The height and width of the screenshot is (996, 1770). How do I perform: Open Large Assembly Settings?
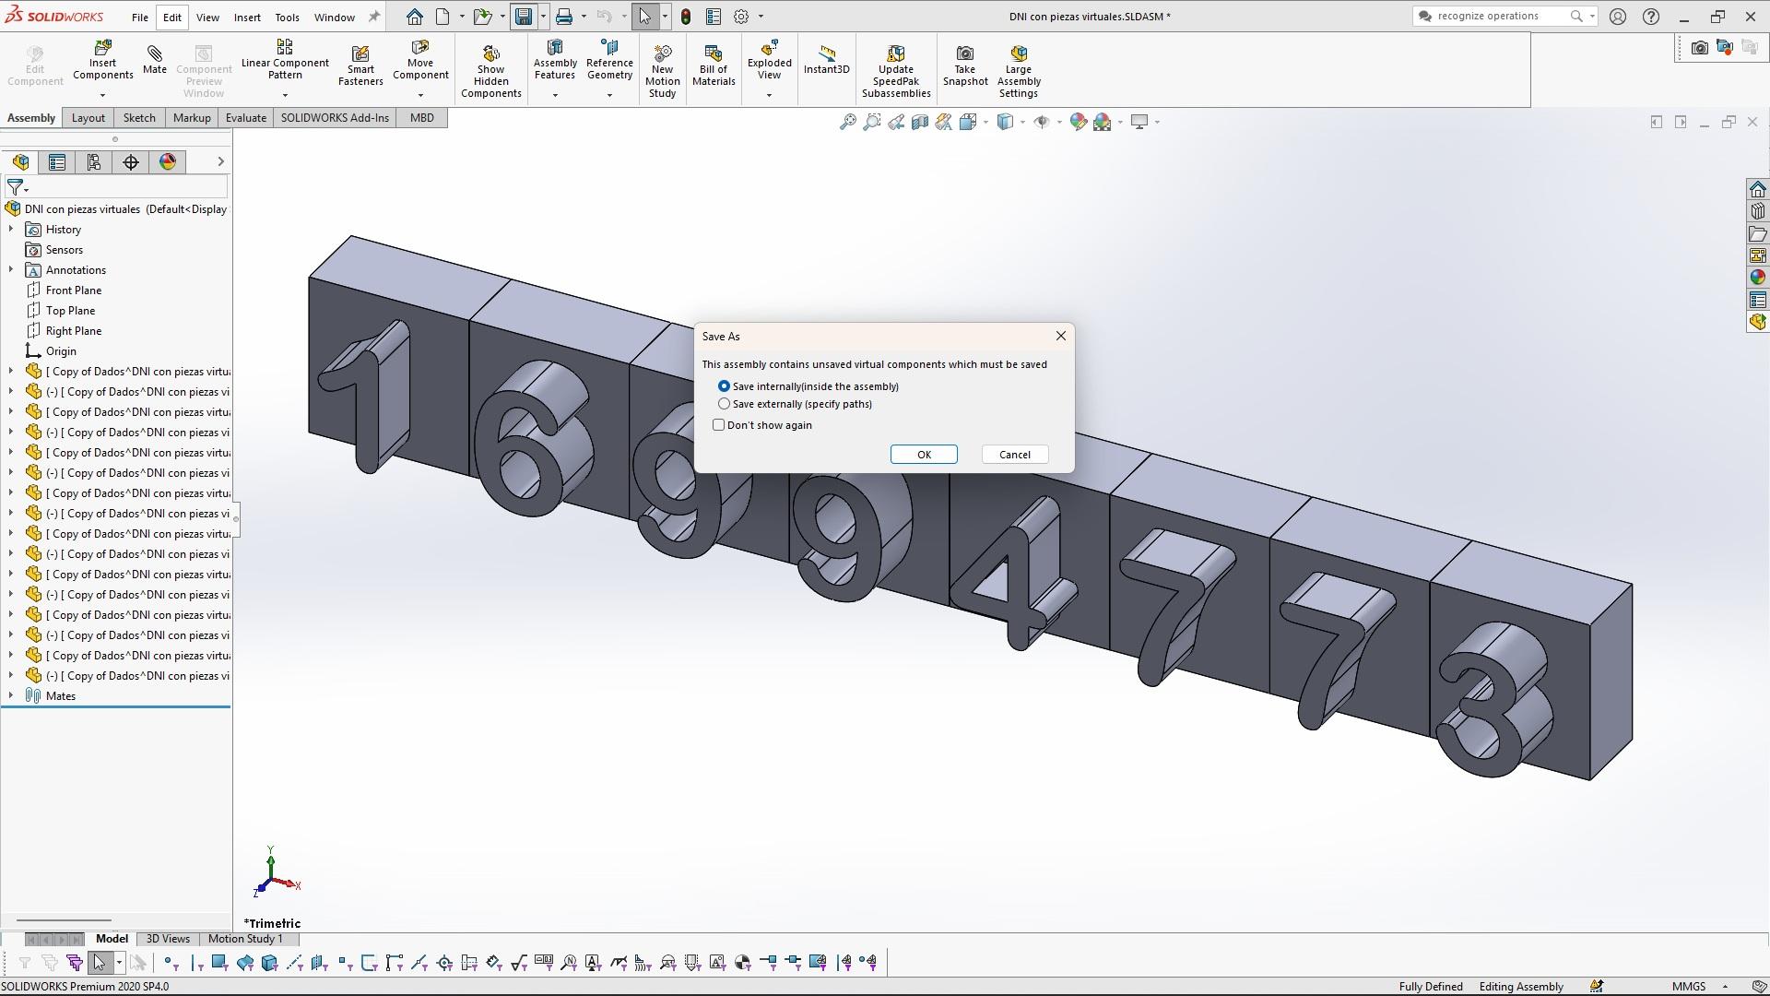(1019, 70)
